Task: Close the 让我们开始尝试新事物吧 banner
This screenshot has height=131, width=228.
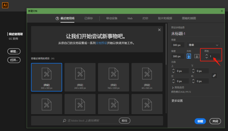Action: (159, 30)
